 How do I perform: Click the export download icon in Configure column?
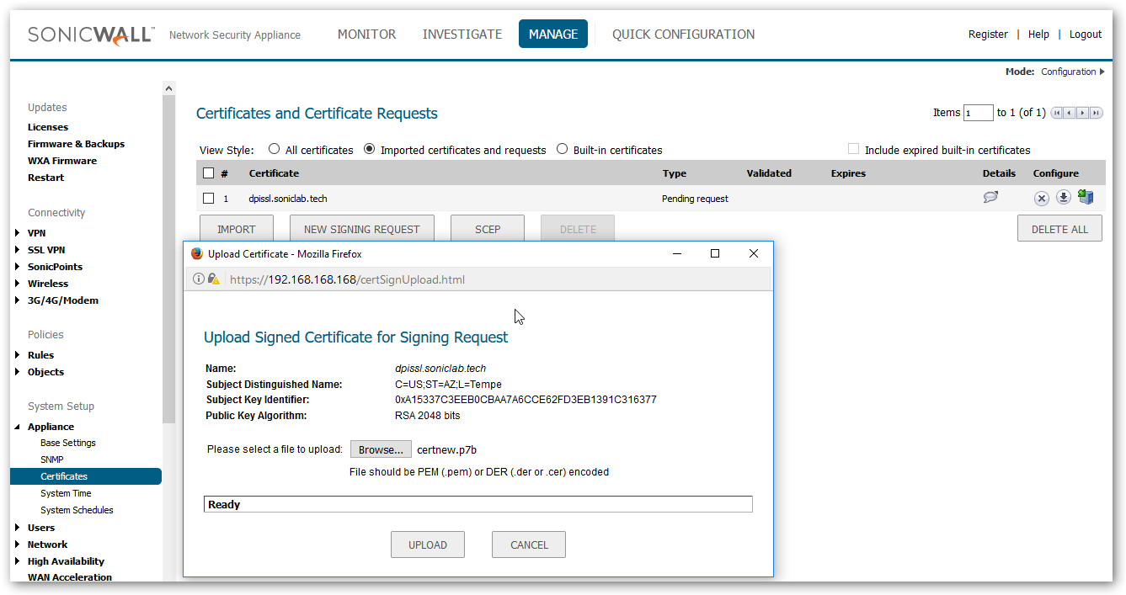[1064, 198]
